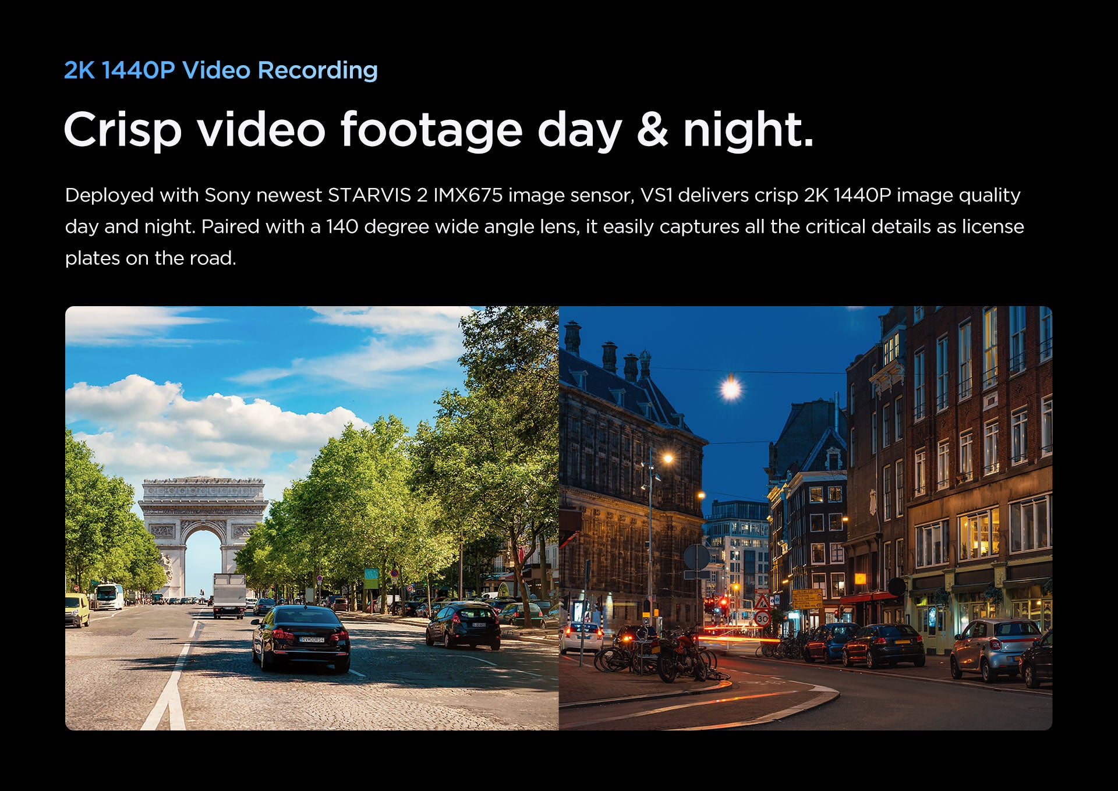Click the black sedan's rear license plate
Image resolution: width=1118 pixels, height=791 pixels.
point(312,639)
